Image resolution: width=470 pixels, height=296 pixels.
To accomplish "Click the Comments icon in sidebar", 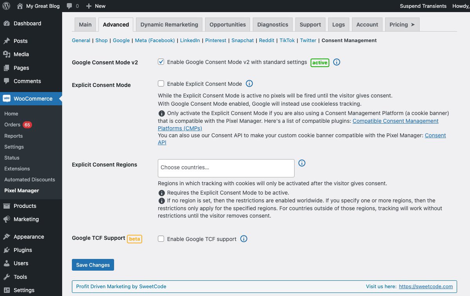I will [7, 81].
